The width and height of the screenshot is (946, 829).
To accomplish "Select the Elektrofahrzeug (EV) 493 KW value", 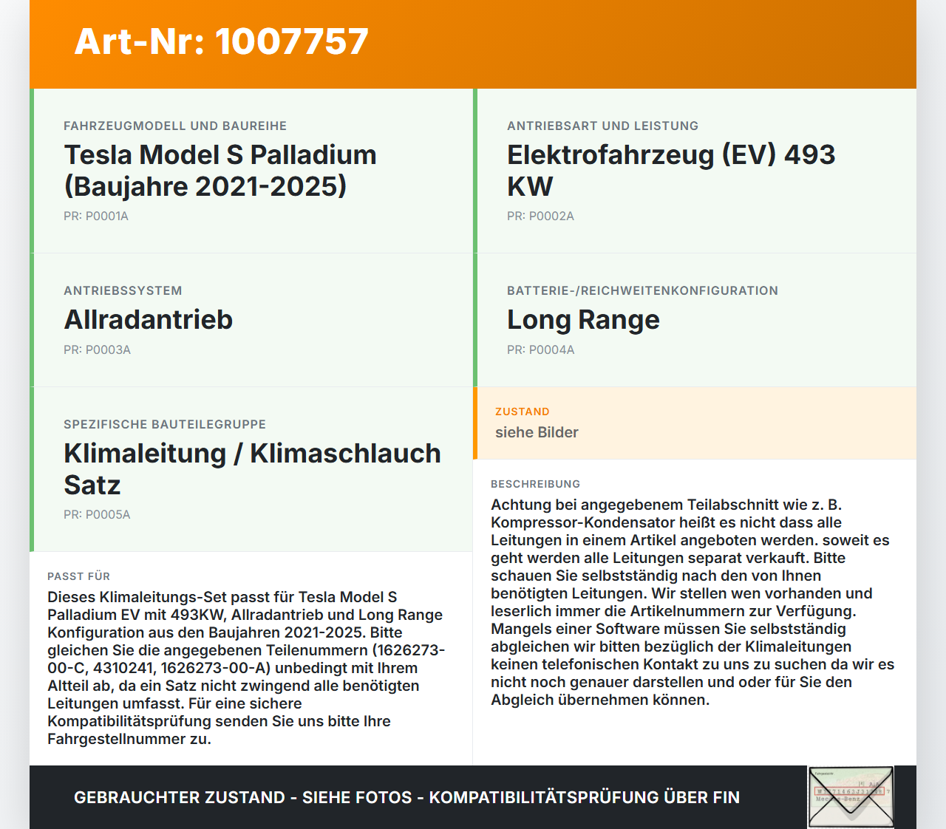I will [x=671, y=171].
